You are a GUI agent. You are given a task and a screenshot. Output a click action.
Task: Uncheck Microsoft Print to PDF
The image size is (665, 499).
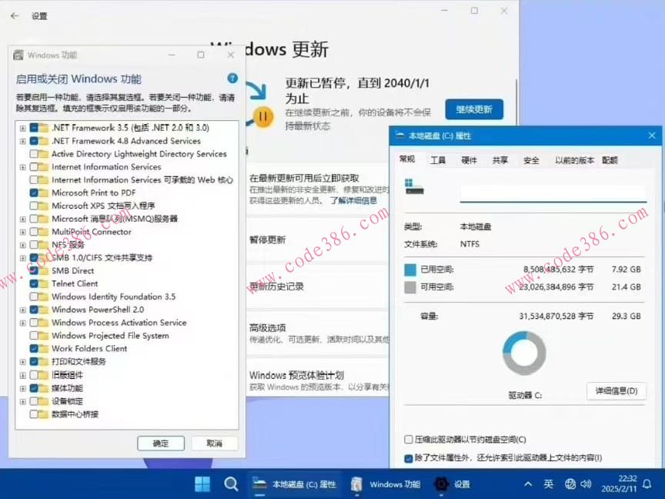click(x=34, y=193)
